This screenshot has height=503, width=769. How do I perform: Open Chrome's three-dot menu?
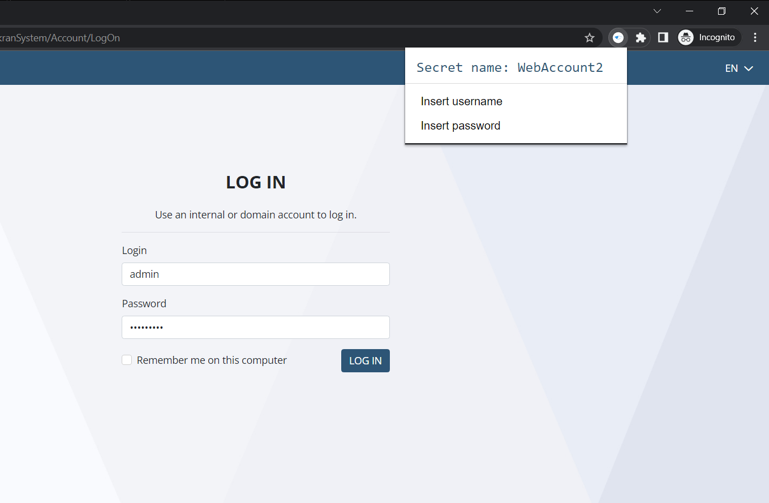(x=755, y=38)
